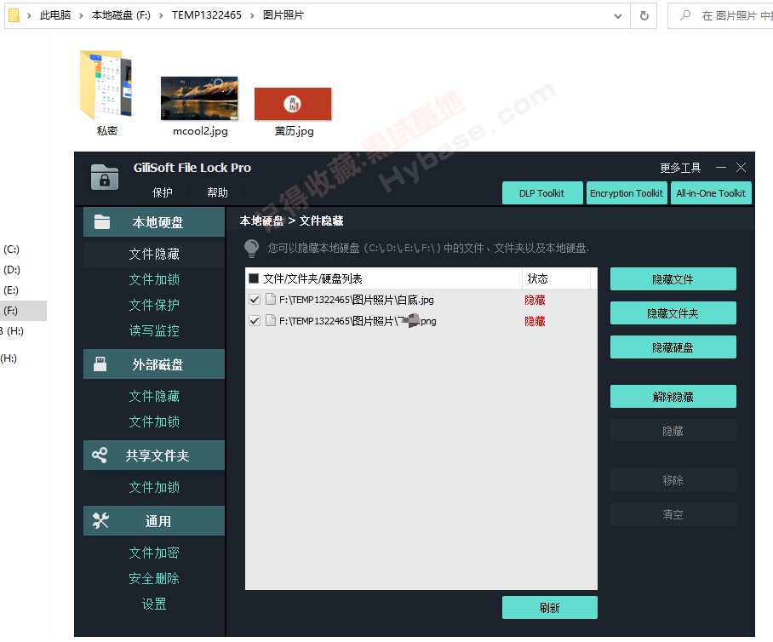This screenshot has width=773, height=642.
Task: Select 文件保护 in the sidebar
Action: point(154,305)
